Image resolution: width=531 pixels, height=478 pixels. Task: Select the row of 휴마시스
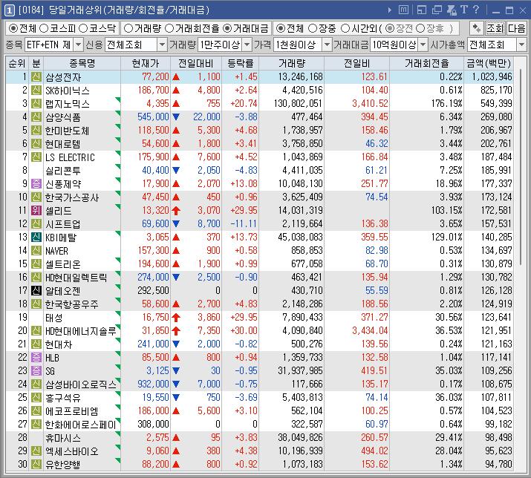(259, 438)
